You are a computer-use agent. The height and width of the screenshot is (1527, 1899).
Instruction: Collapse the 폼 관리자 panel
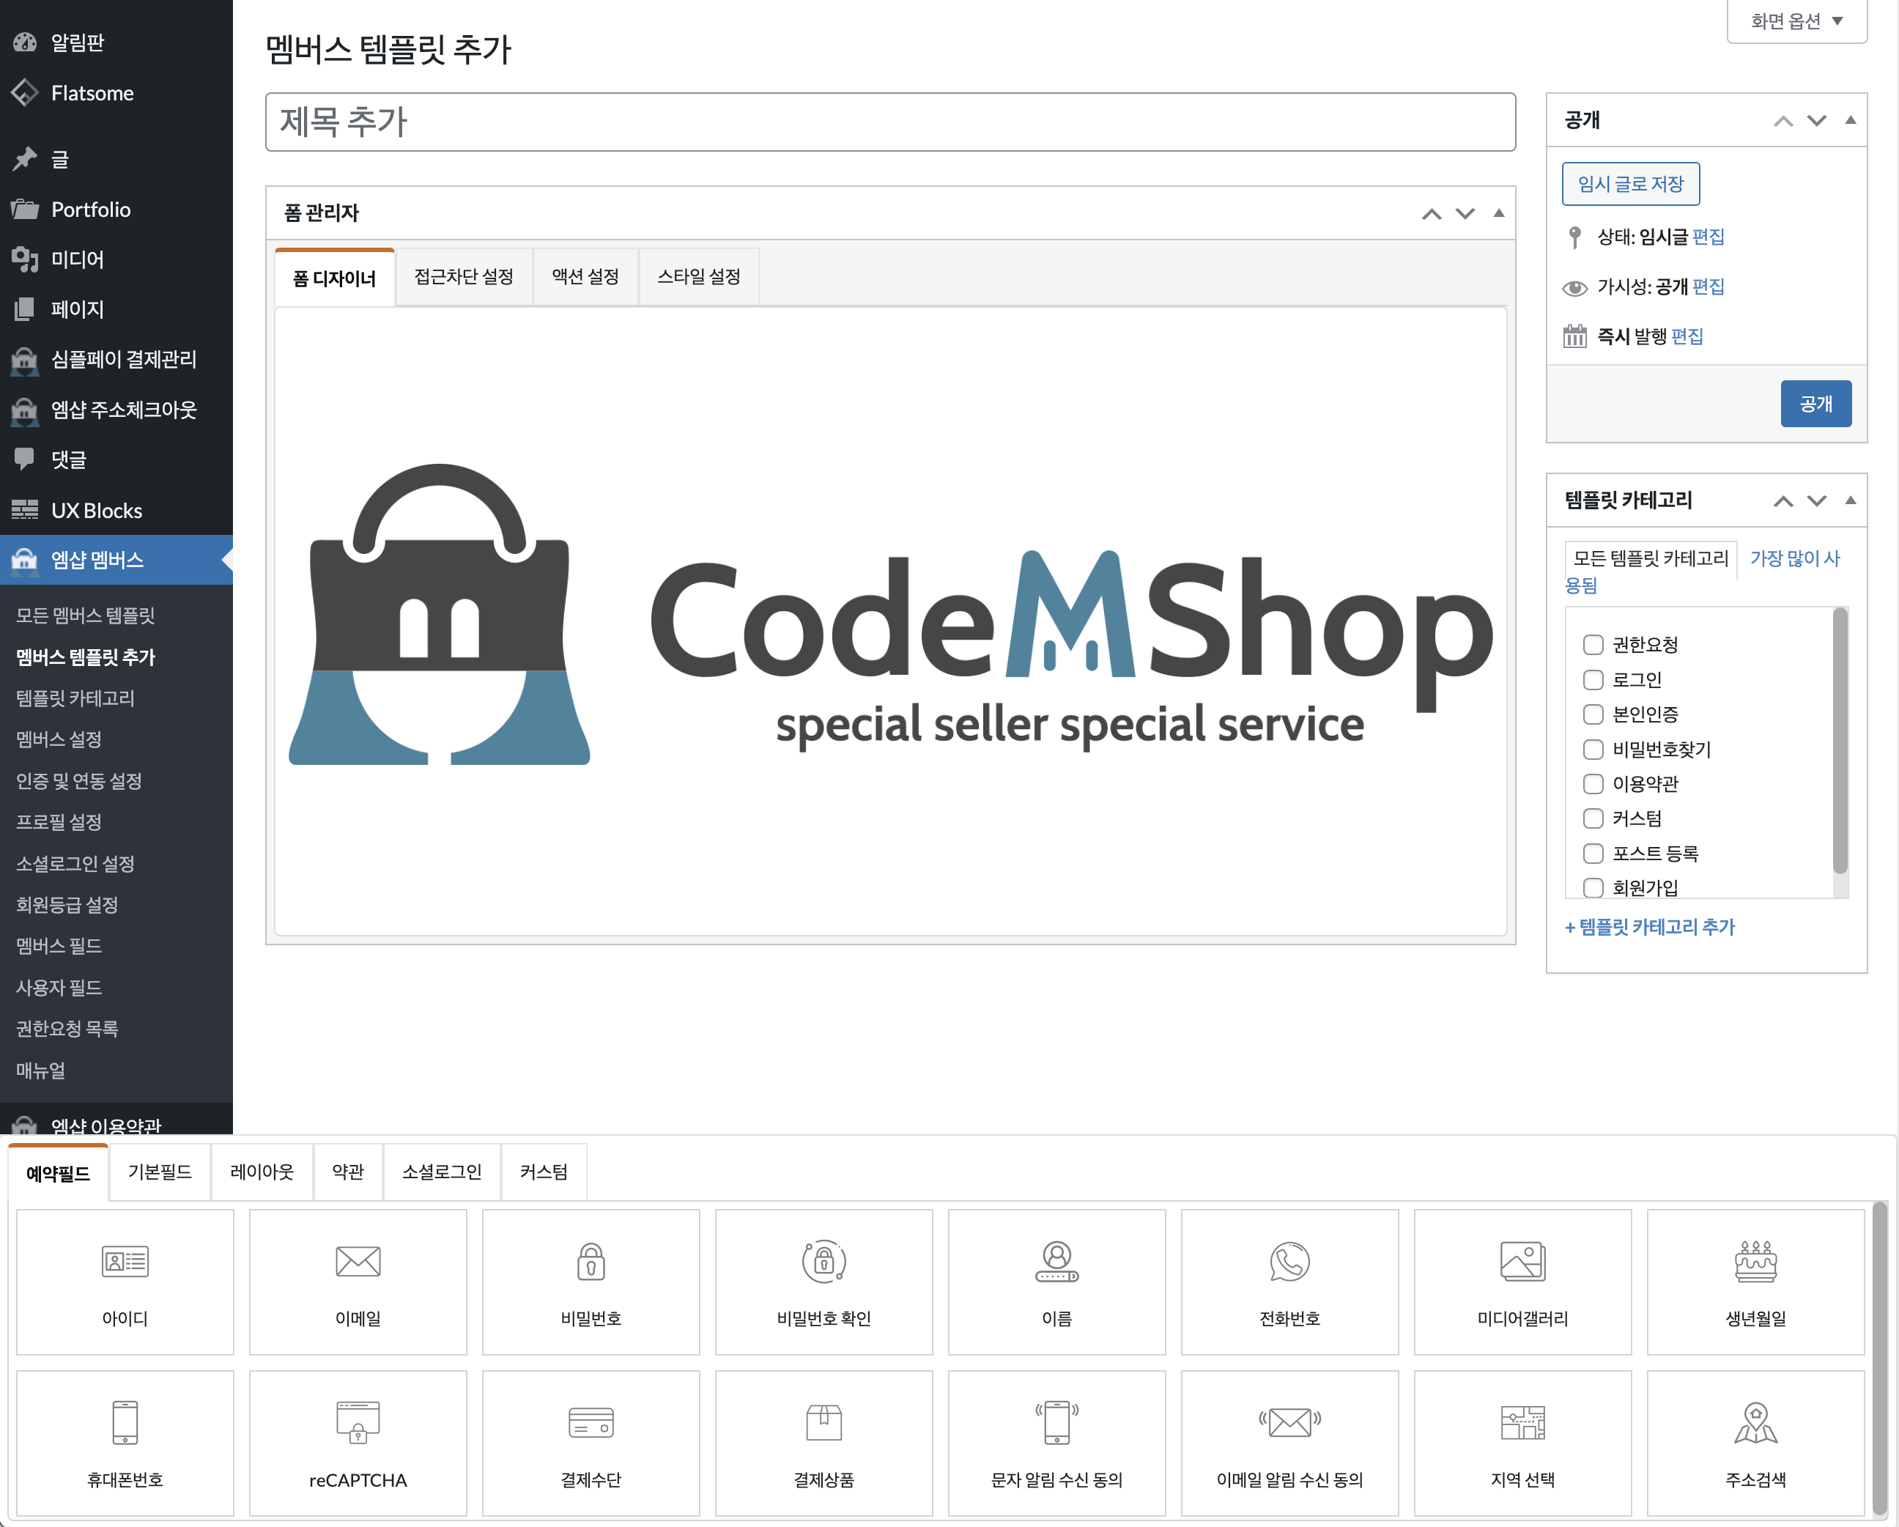tap(1498, 213)
